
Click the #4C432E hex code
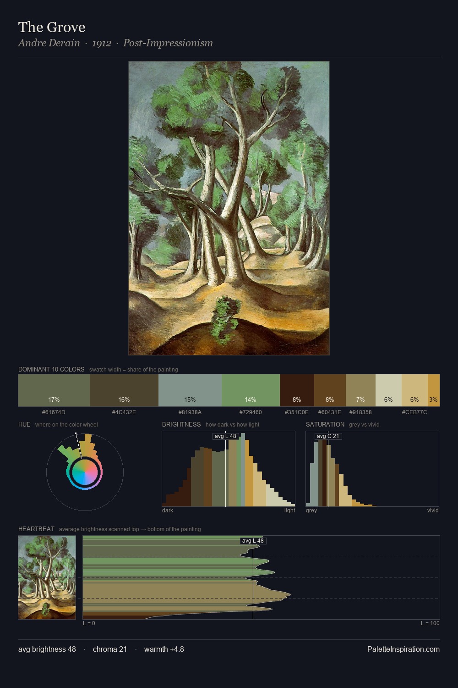(x=124, y=412)
